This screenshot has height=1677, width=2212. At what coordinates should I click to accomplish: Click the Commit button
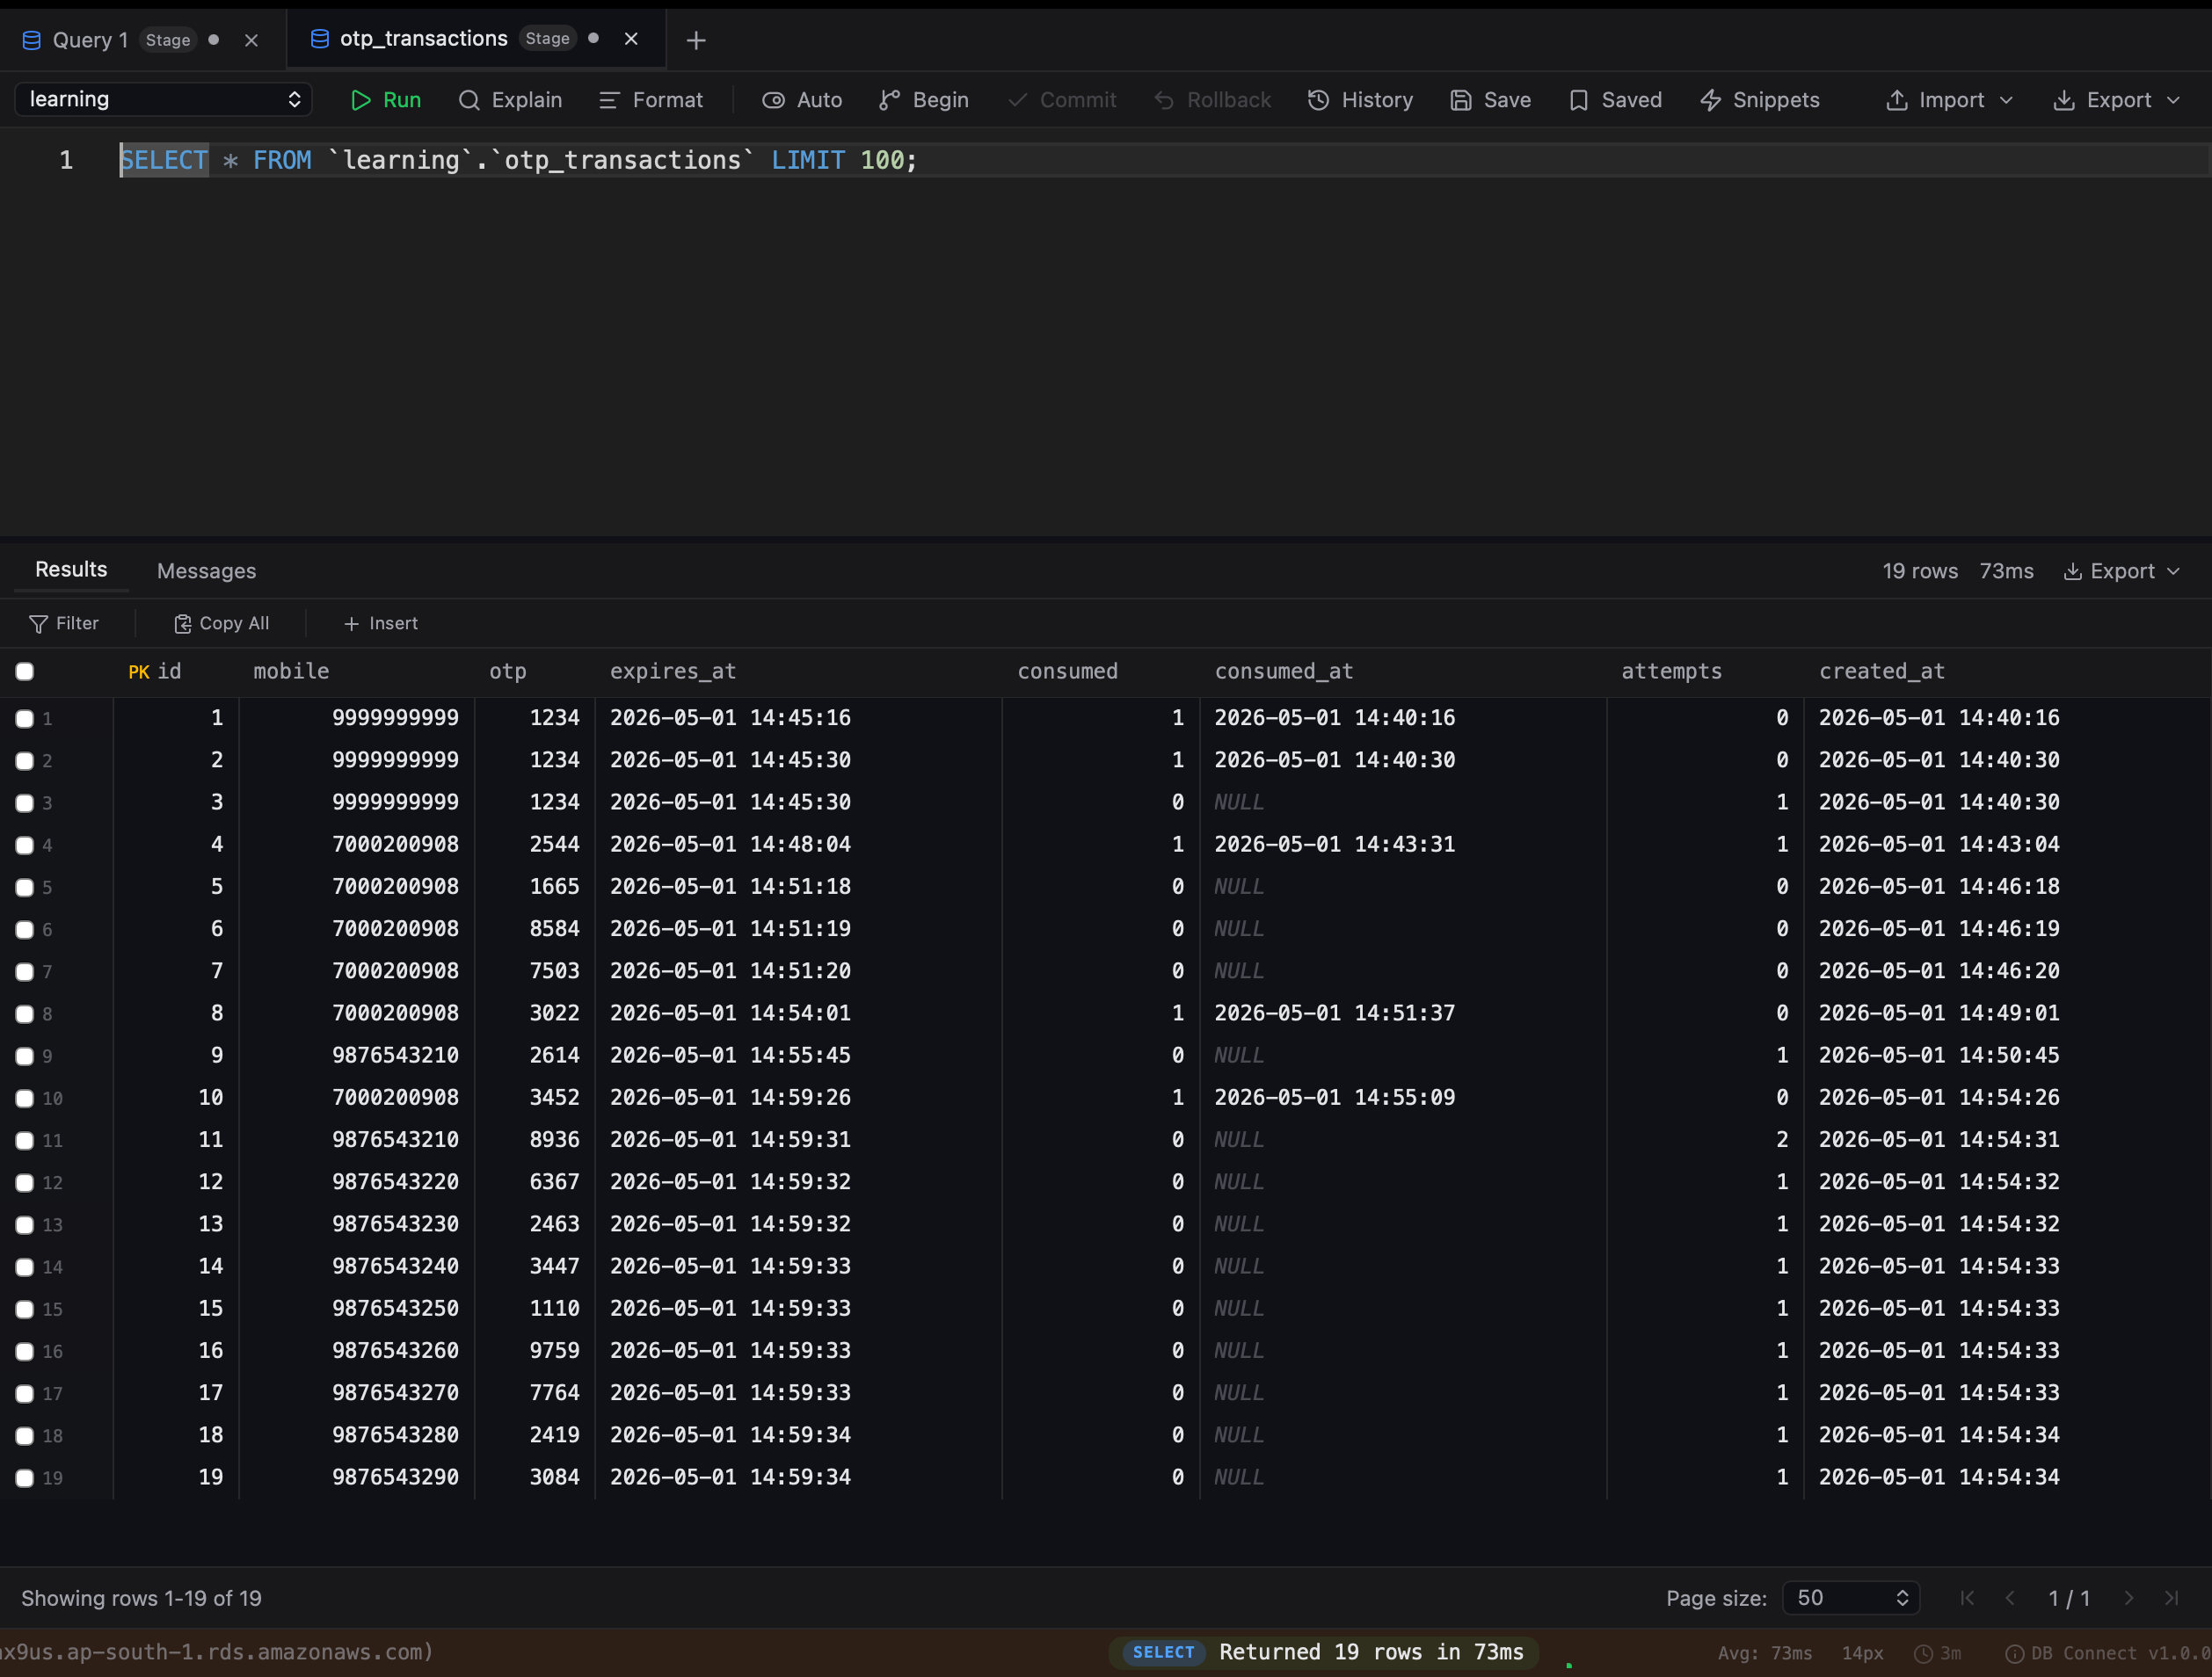[1061, 100]
